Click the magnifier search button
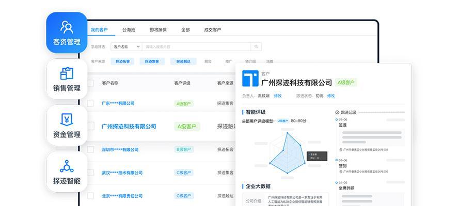The image size is (459, 206). click(256, 47)
